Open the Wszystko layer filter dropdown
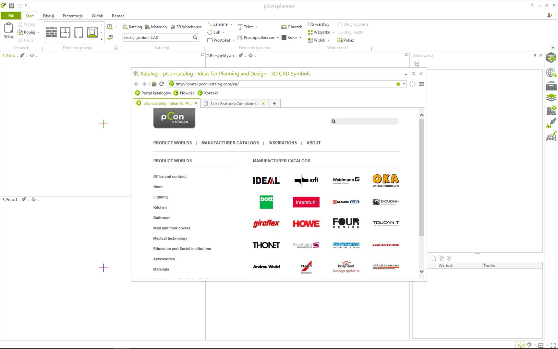558x349 pixels. [334, 32]
